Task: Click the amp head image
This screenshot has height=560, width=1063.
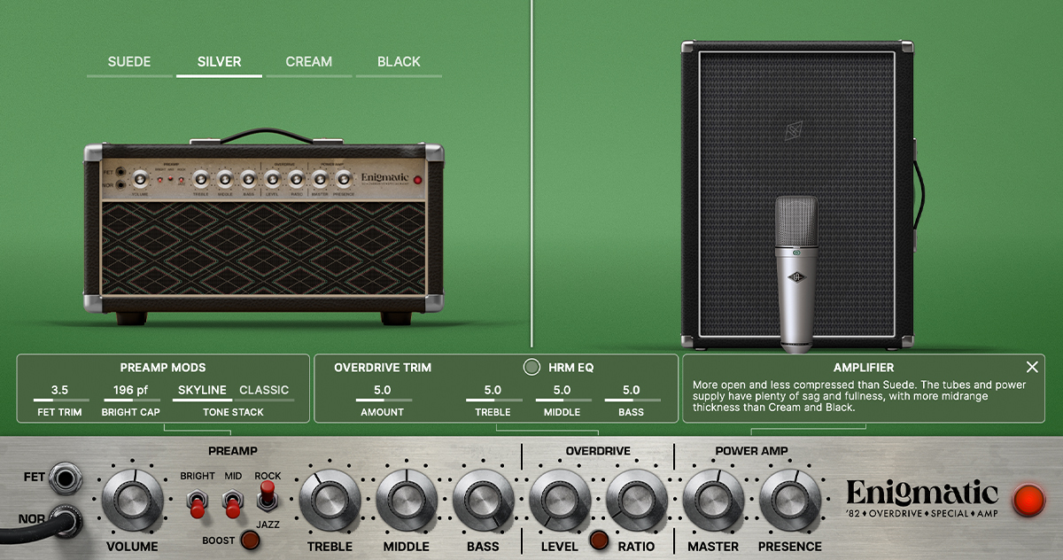Action: point(264,229)
